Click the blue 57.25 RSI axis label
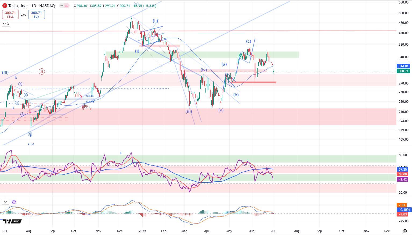 (402, 170)
